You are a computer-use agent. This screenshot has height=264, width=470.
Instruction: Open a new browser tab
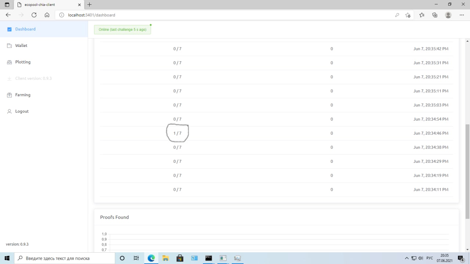click(90, 5)
